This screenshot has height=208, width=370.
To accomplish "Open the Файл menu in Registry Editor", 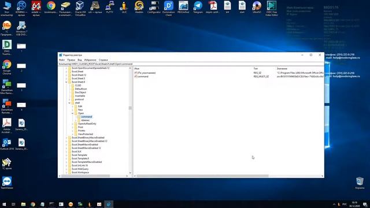I will [62, 60].
